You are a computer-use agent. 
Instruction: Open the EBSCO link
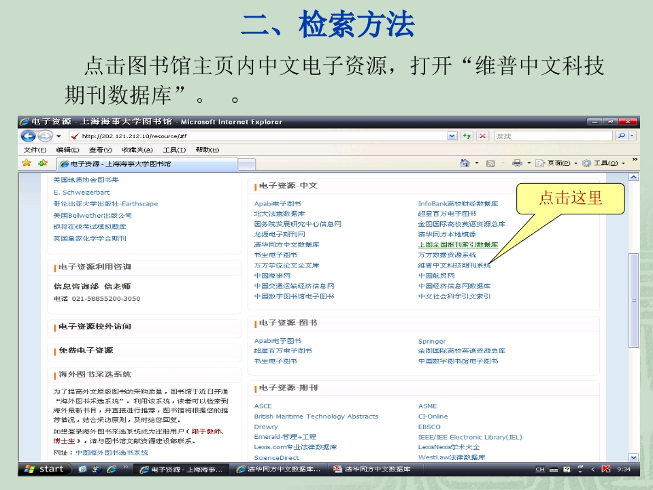click(x=429, y=427)
